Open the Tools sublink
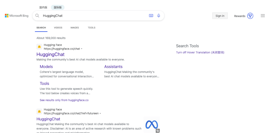 coord(44,83)
